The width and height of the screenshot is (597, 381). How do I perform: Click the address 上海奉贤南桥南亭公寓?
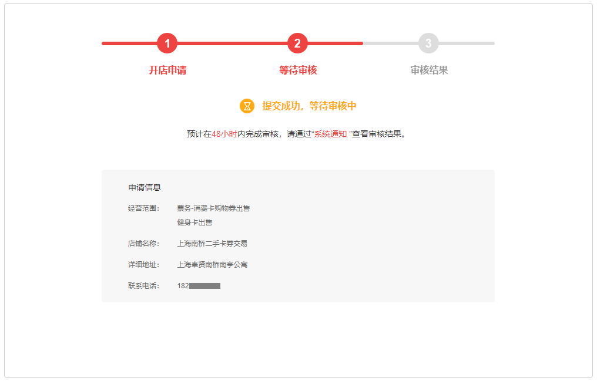212,265
